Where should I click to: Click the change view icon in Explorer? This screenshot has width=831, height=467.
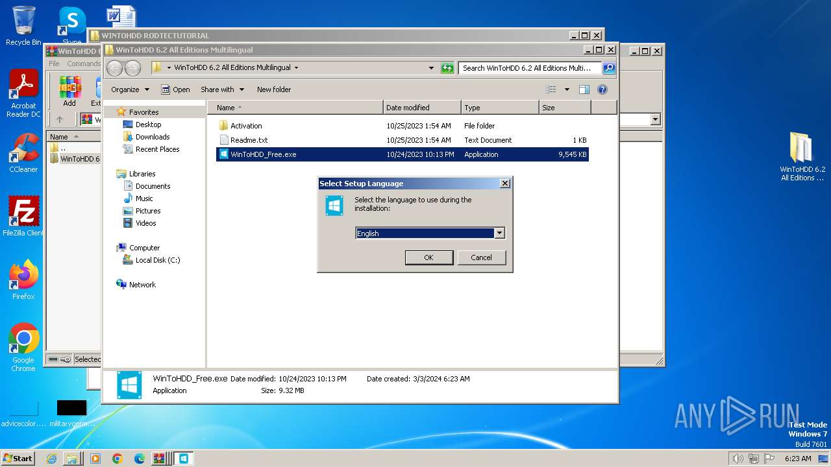pos(551,90)
